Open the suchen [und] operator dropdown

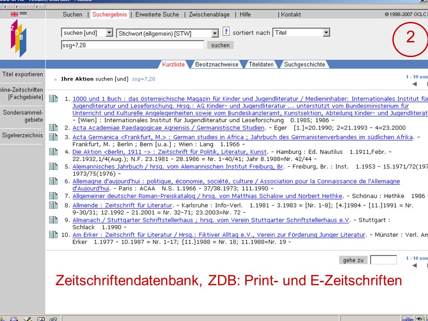pos(87,33)
